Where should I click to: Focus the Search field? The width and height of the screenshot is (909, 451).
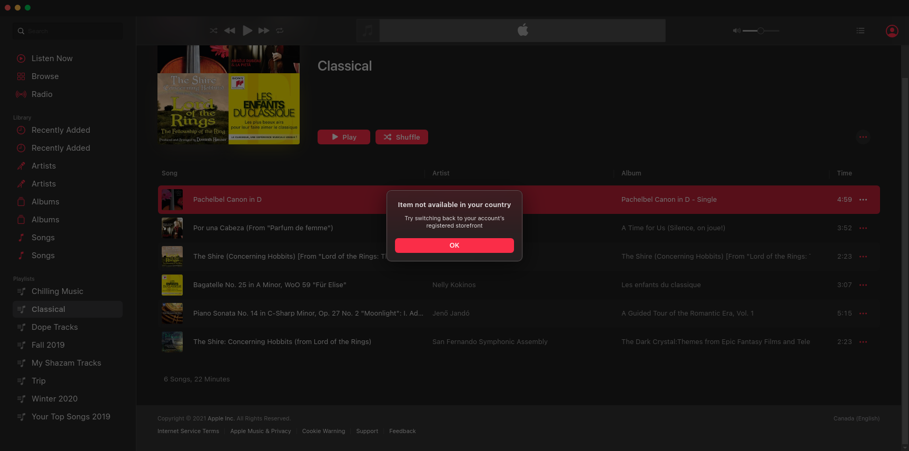coord(68,31)
